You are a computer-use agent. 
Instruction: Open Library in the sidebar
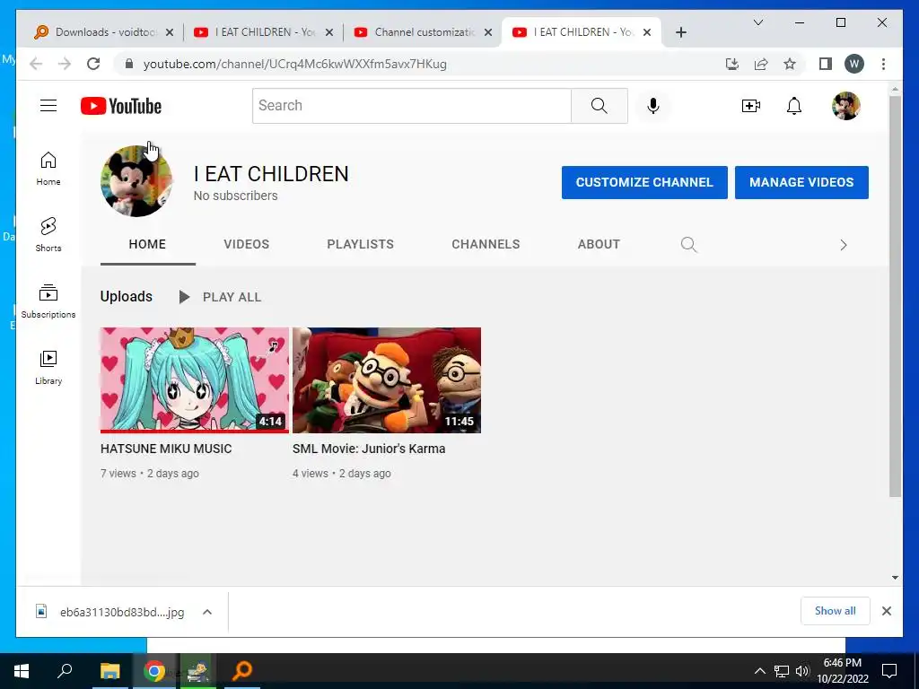48,367
